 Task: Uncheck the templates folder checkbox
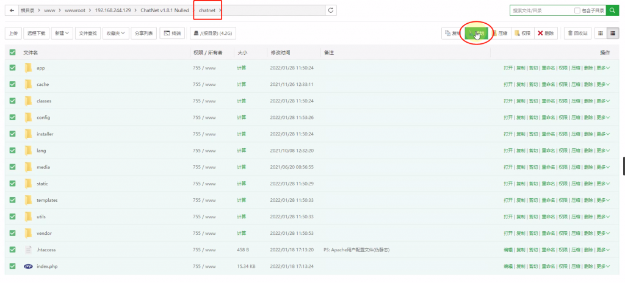(12, 200)
